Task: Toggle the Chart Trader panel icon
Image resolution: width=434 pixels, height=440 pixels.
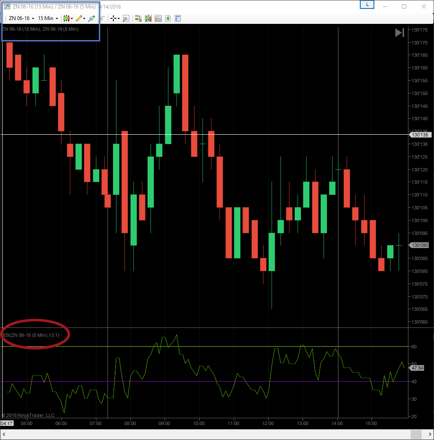Action: 138,18
